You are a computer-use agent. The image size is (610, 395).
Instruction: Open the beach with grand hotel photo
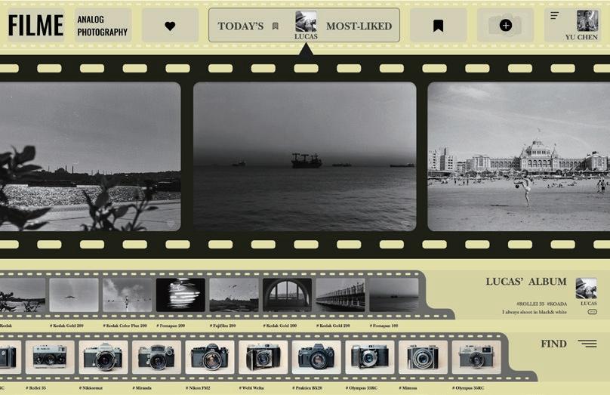[519, 156]
